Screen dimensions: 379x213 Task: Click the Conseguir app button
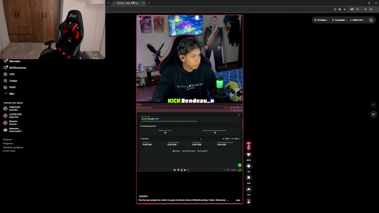(x=339, y=20)
